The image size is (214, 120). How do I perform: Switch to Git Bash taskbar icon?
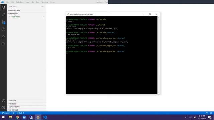(38, 117)
